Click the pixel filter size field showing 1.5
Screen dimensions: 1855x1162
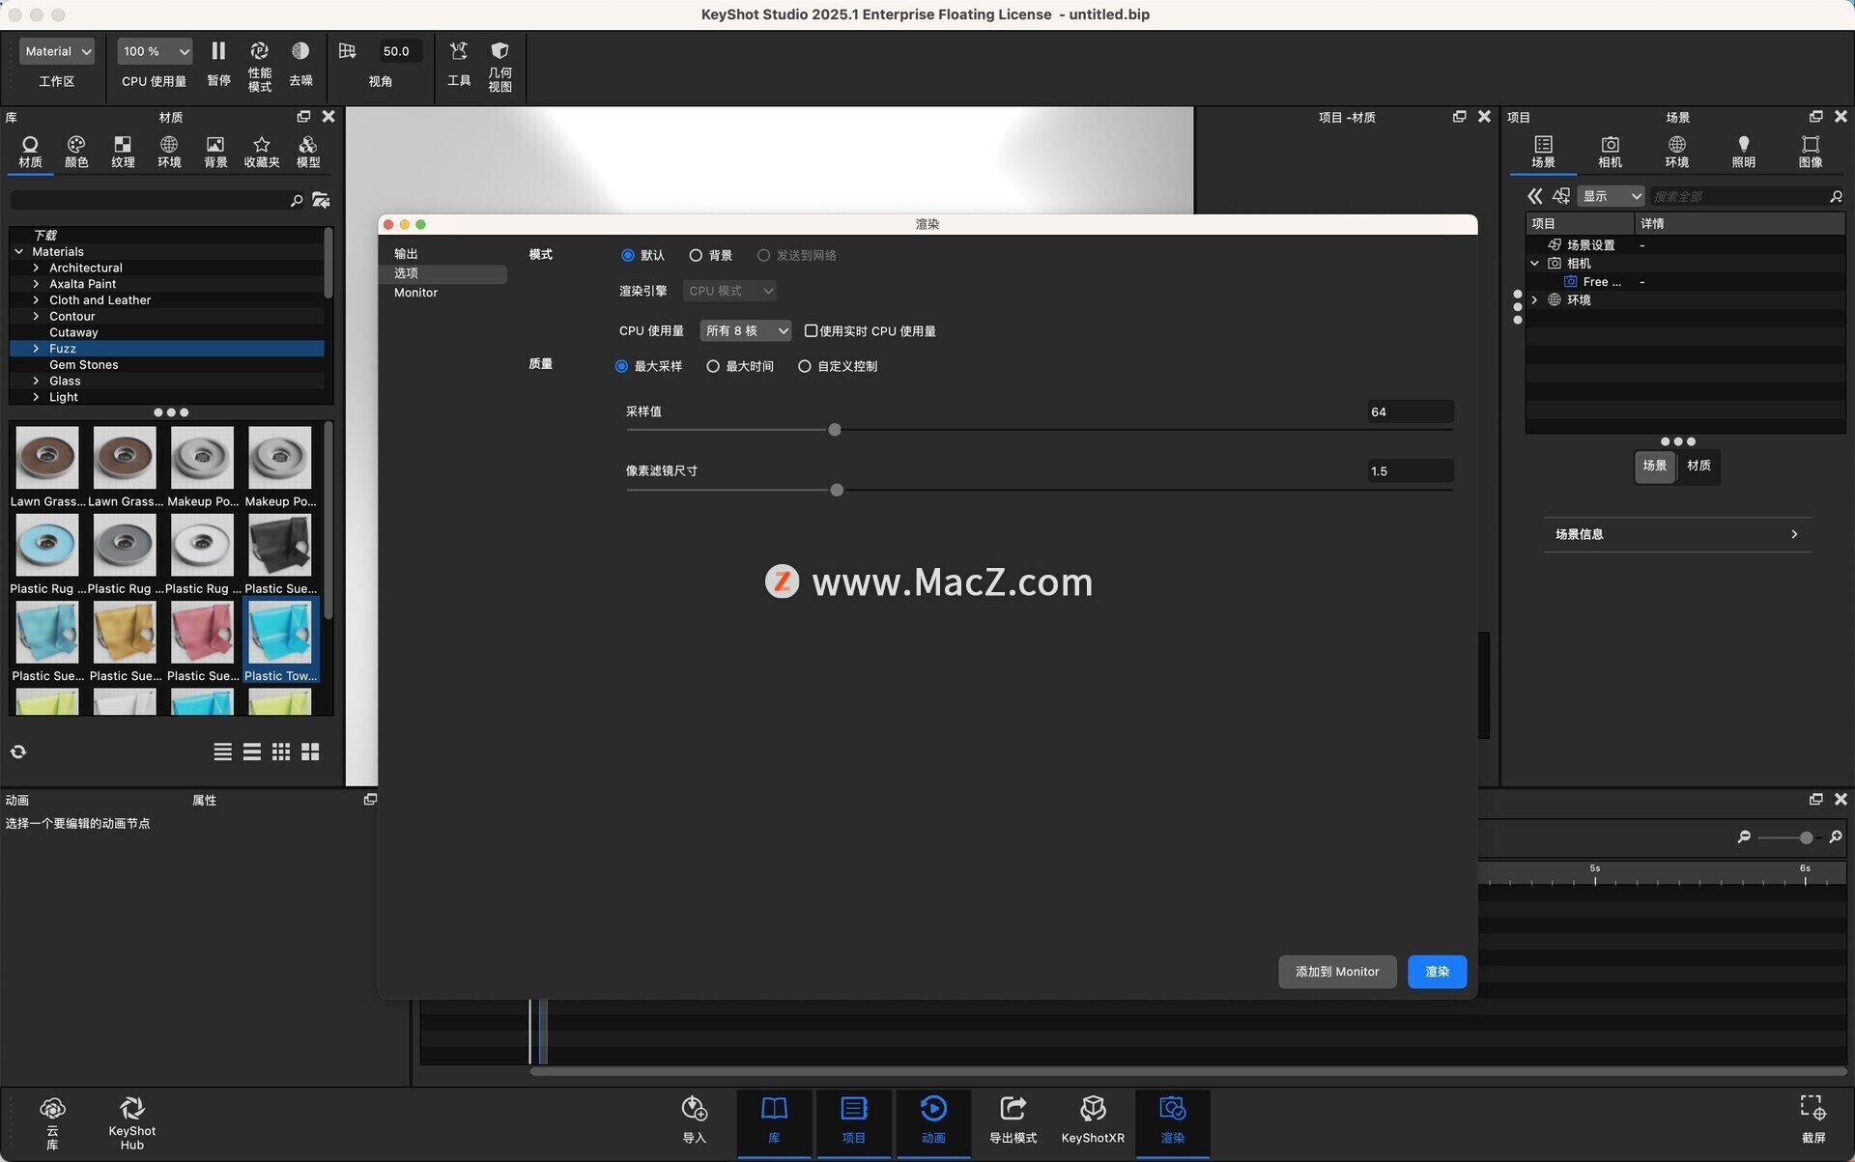pos(1410,470)
